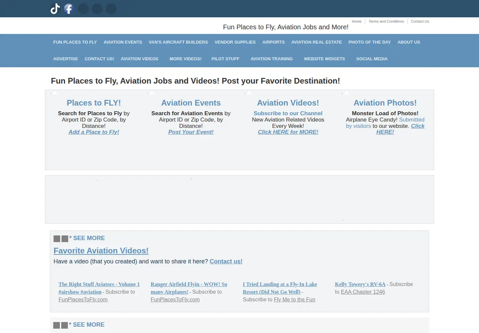This screenshot has height=333, width=479.
Task: Open Aviation Events menu item
Action: [x=123, y=42]
